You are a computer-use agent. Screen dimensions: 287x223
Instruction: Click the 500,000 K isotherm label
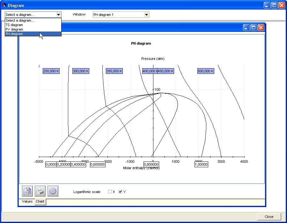pos(206,71)
